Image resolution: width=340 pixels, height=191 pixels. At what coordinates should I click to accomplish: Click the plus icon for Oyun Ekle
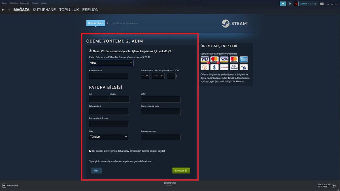tap(4, 185)
